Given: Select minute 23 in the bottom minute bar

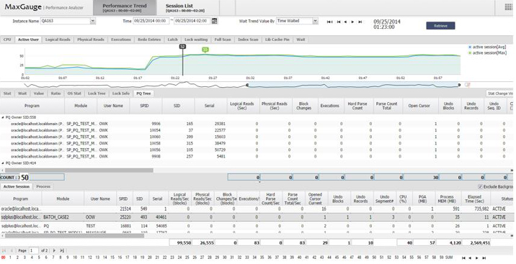Looking at the screenshot, I should (172, 258).
